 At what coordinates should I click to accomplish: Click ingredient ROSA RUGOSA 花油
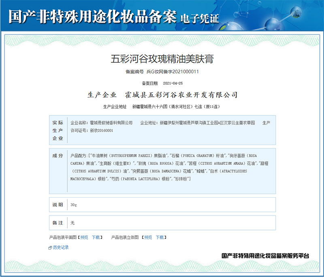click(x=160, y=163)
